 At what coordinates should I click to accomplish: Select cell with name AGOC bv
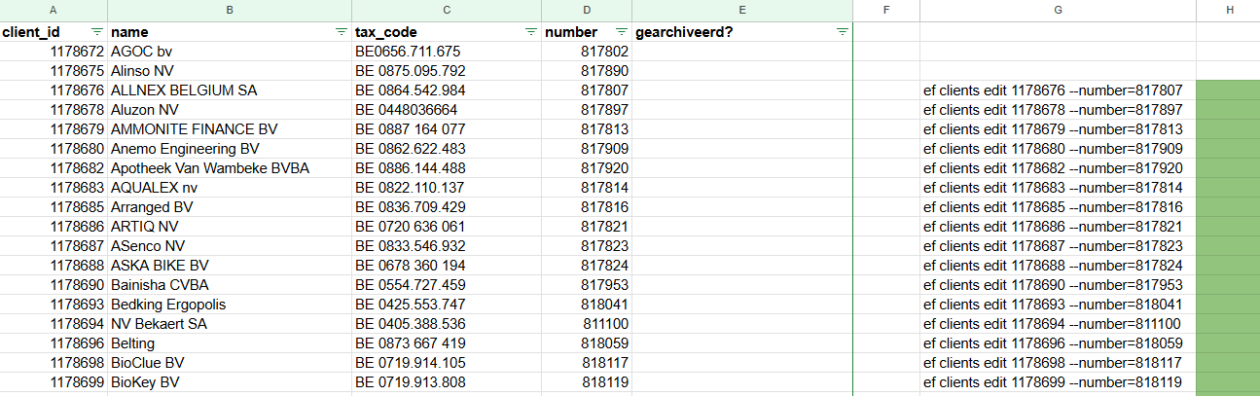(x=230, y=52)
